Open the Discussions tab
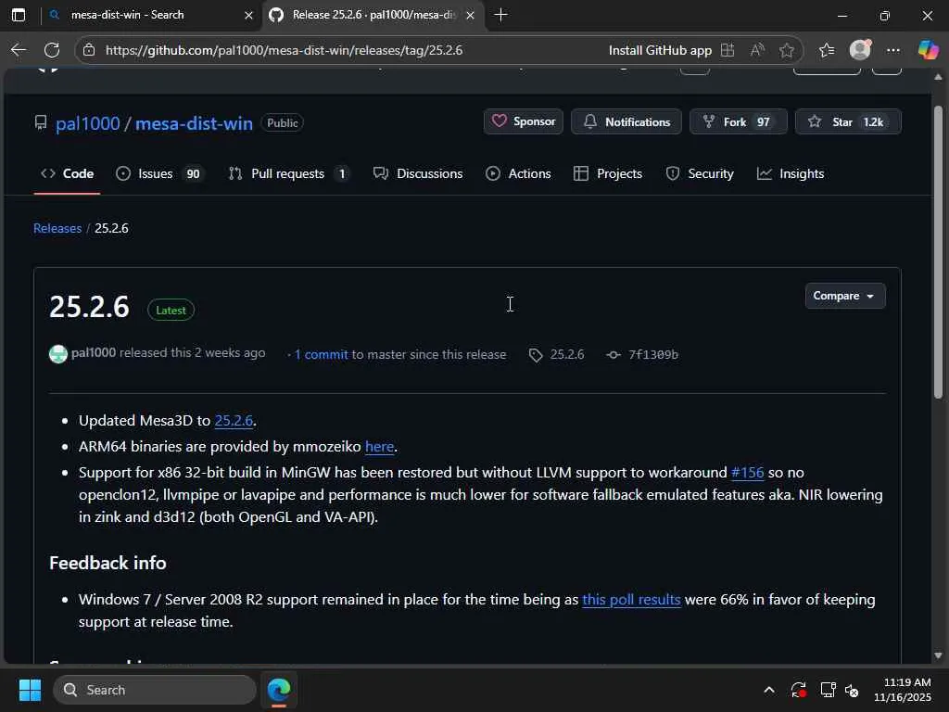Image resolution: width=949 pixels, height=712 pixels. pos(418,173)
